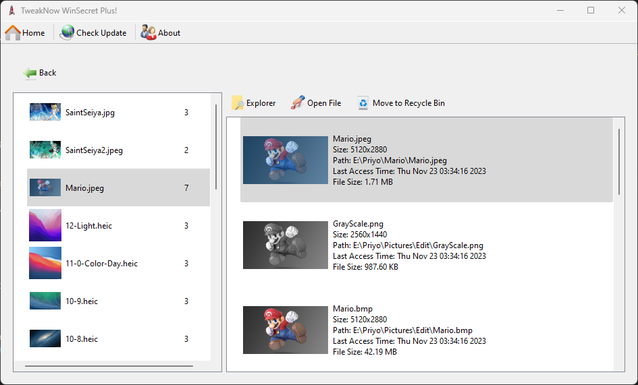Image resolution: width=638 pixels, height=385 pixels.
Task: Click the Move to Recycle Bin icon
Action: tap(363, 103)
